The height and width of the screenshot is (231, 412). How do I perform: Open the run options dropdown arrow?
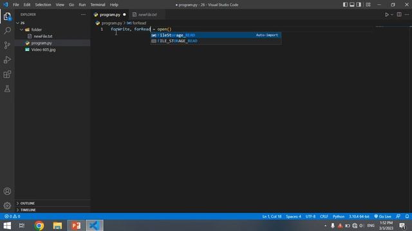[392, 15]
